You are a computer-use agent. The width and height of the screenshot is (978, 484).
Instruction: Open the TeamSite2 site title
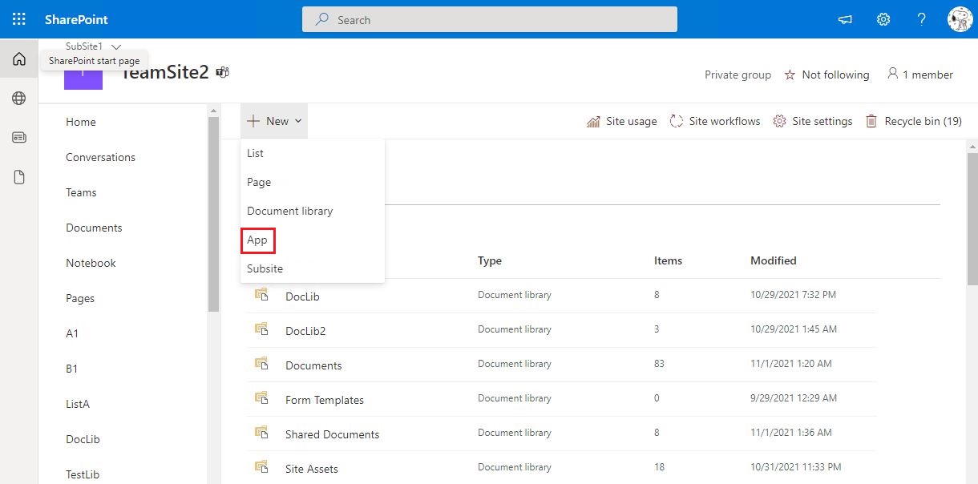point(164,72)
